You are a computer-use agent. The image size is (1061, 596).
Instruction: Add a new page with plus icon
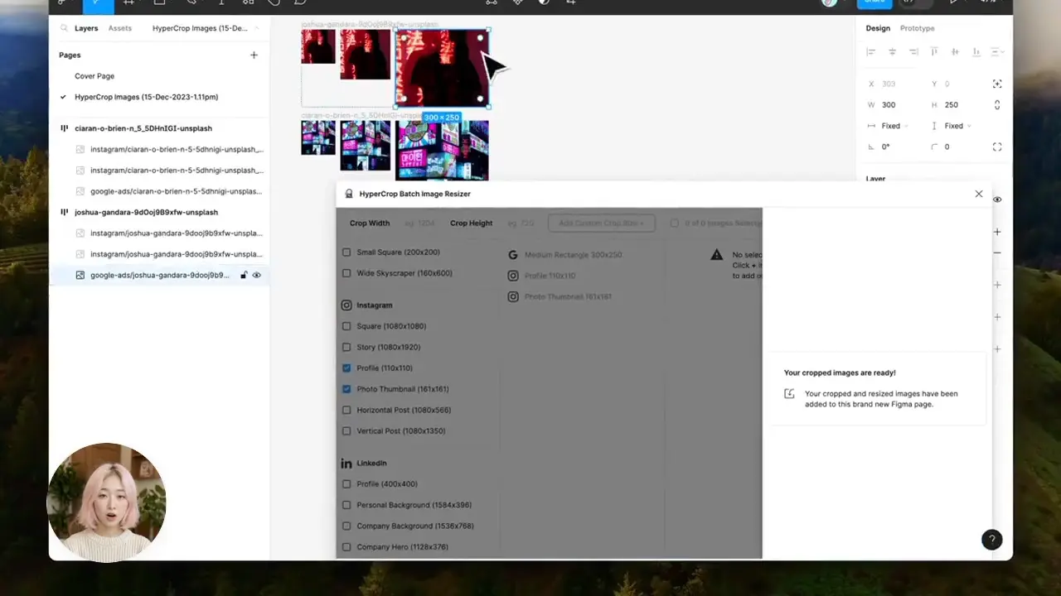(254, 55)
